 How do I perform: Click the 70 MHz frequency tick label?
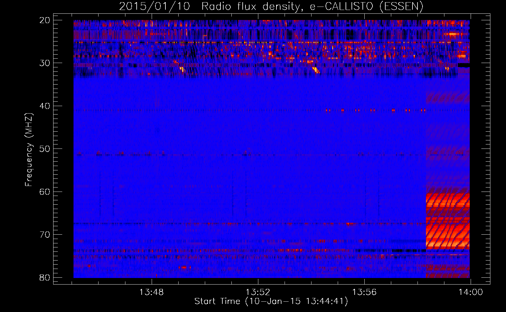[x=45, y=235]
